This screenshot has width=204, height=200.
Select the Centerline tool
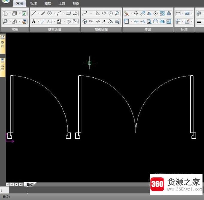click(43, 21)
